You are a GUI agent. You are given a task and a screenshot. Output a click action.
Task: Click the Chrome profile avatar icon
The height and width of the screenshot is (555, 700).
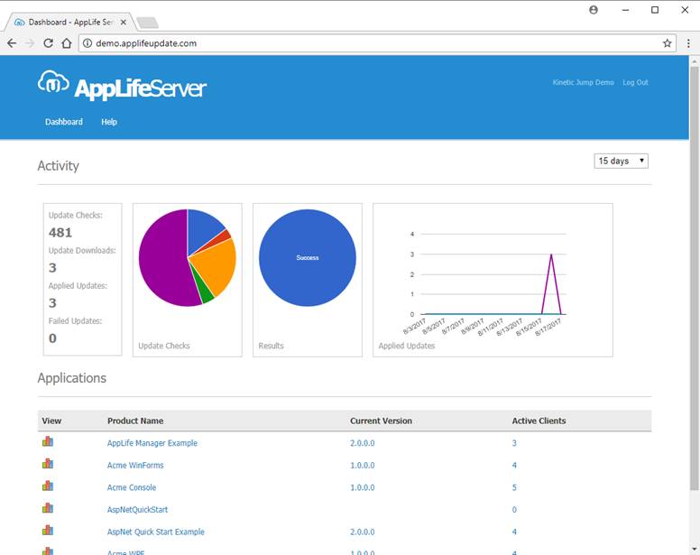click(x=594, y=10)
